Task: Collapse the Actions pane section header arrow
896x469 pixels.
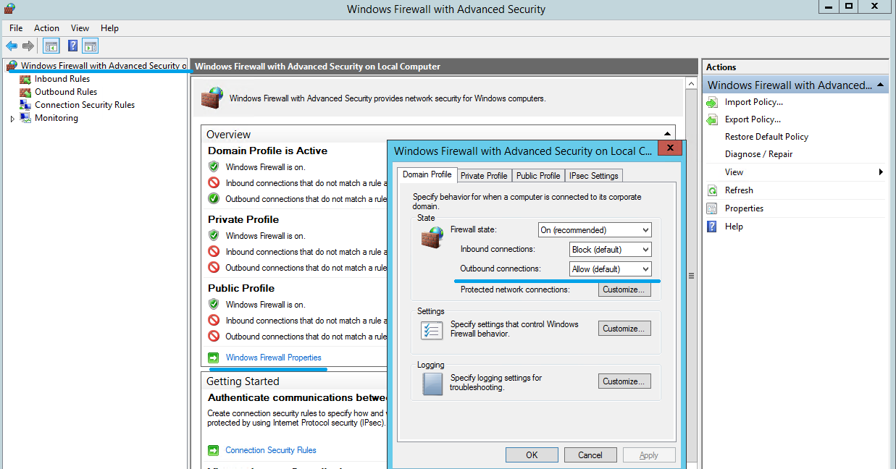Action: (x=879, y=85)
